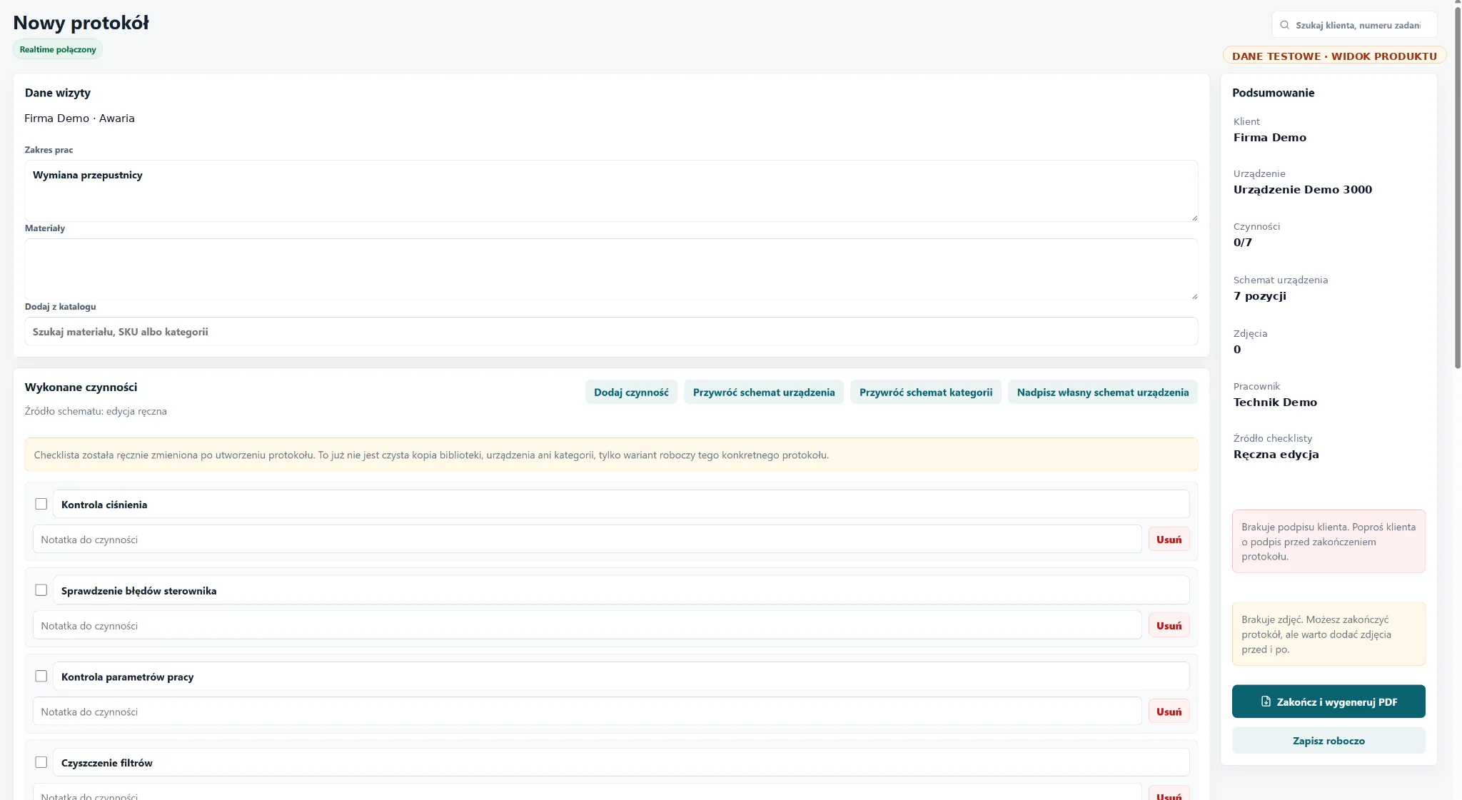Viewport: 1462px width, 800px height.
Task: Focus the empty Materiały text area
Action: pos(611,269)
